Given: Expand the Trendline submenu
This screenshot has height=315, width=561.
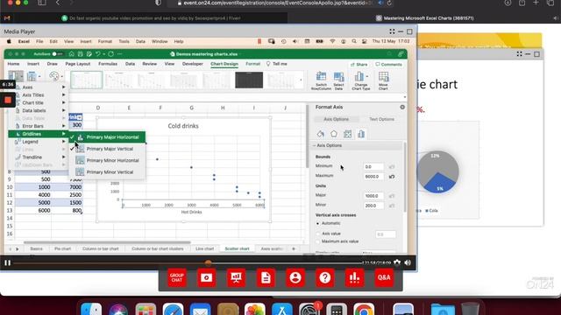Looking at the screenshot, I should pos(39,157).
